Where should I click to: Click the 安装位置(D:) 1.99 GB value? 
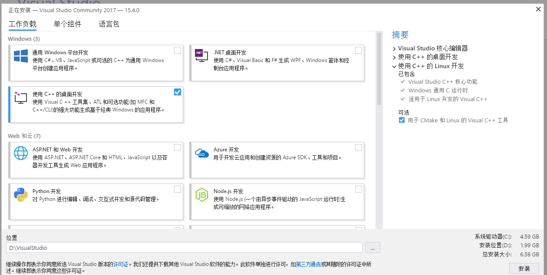coord(529,246)
